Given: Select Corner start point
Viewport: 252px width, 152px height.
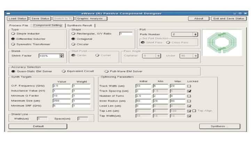Looking at the screenshot, I should click(x=97, y=55).
